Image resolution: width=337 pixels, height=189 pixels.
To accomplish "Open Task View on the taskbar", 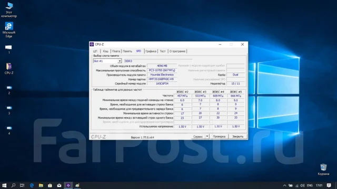I will tap(22, 185).
